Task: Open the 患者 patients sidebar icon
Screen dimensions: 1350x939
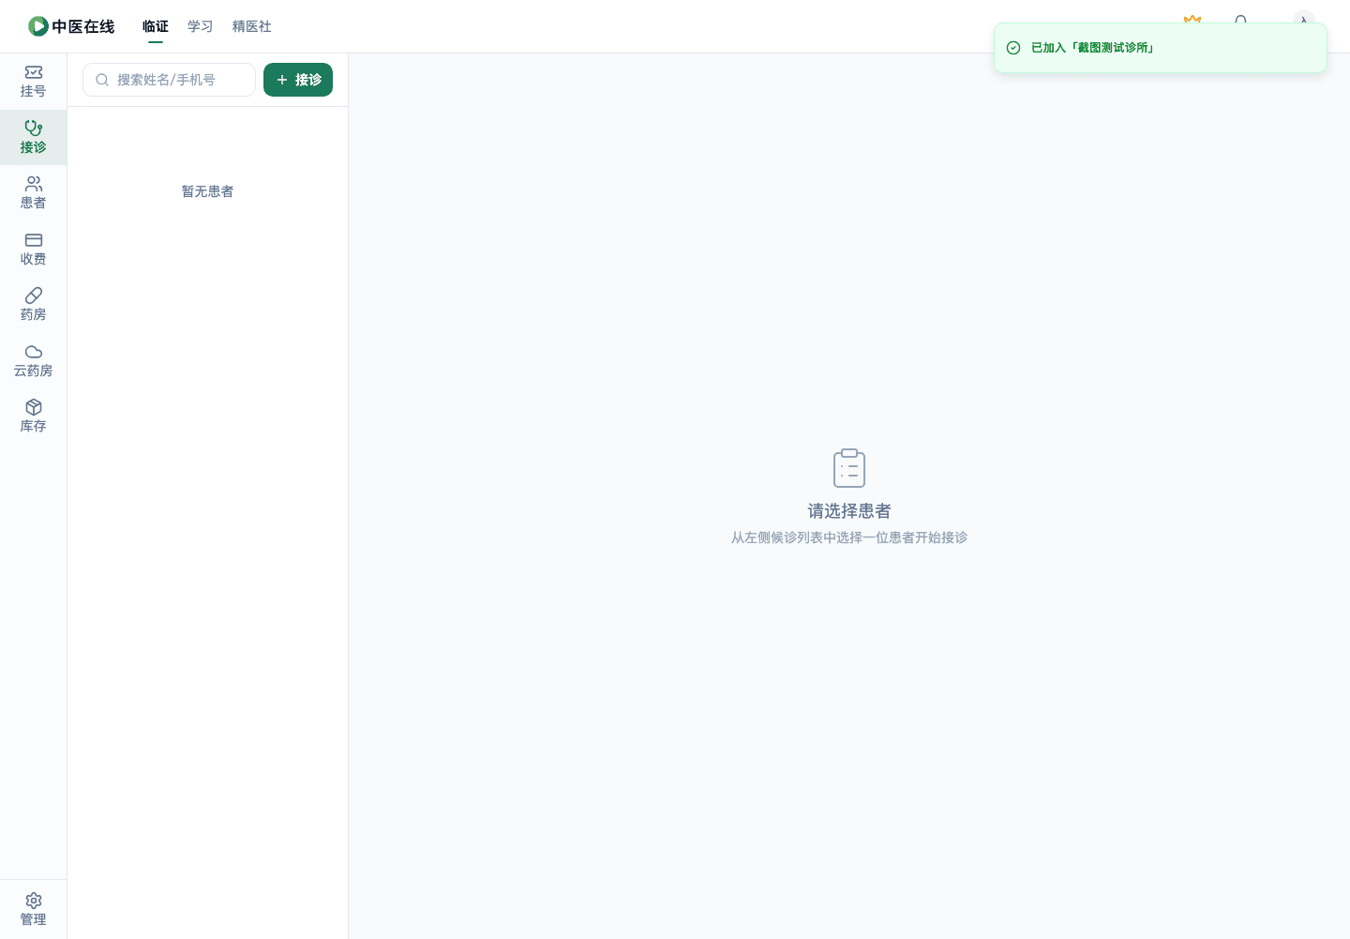Action: (34, 184)
